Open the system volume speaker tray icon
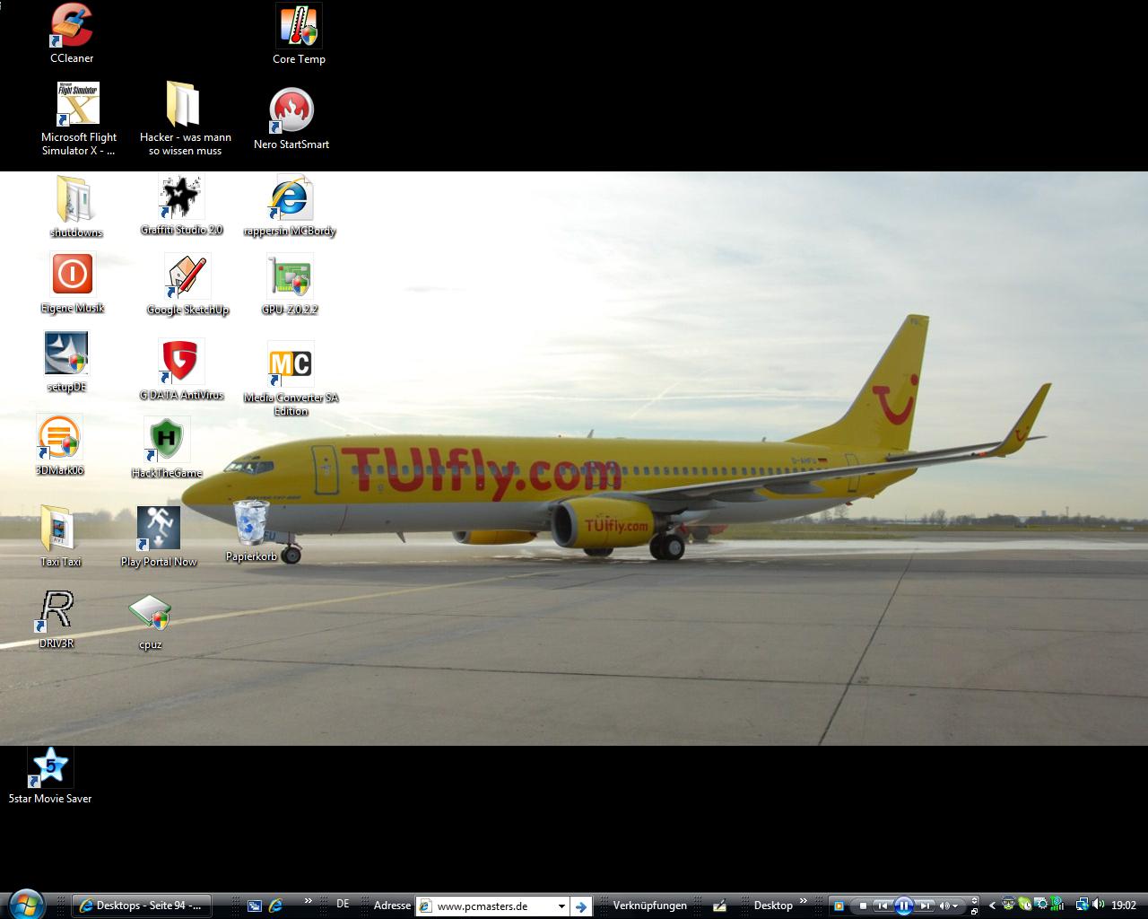 1098,905
